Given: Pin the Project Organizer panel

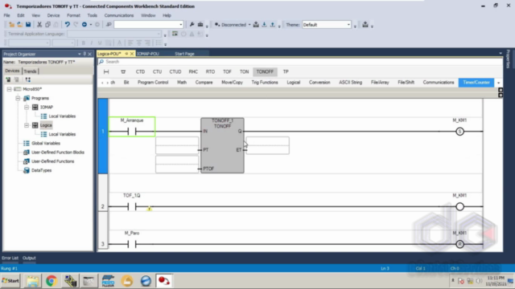Looking at the screenshot, I should tap(84, 54).
